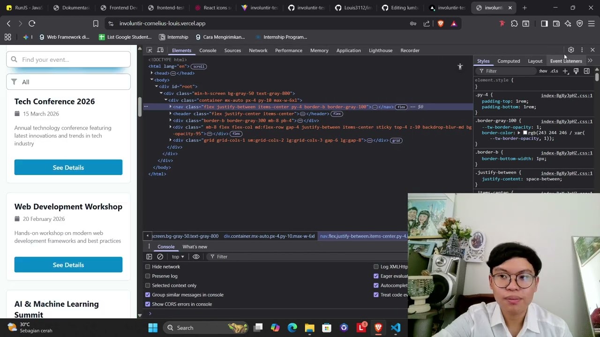The width and height of the screenshot is (600, 337).
Task: Click the password key icon in the address bar
Action: pos(413,23)
